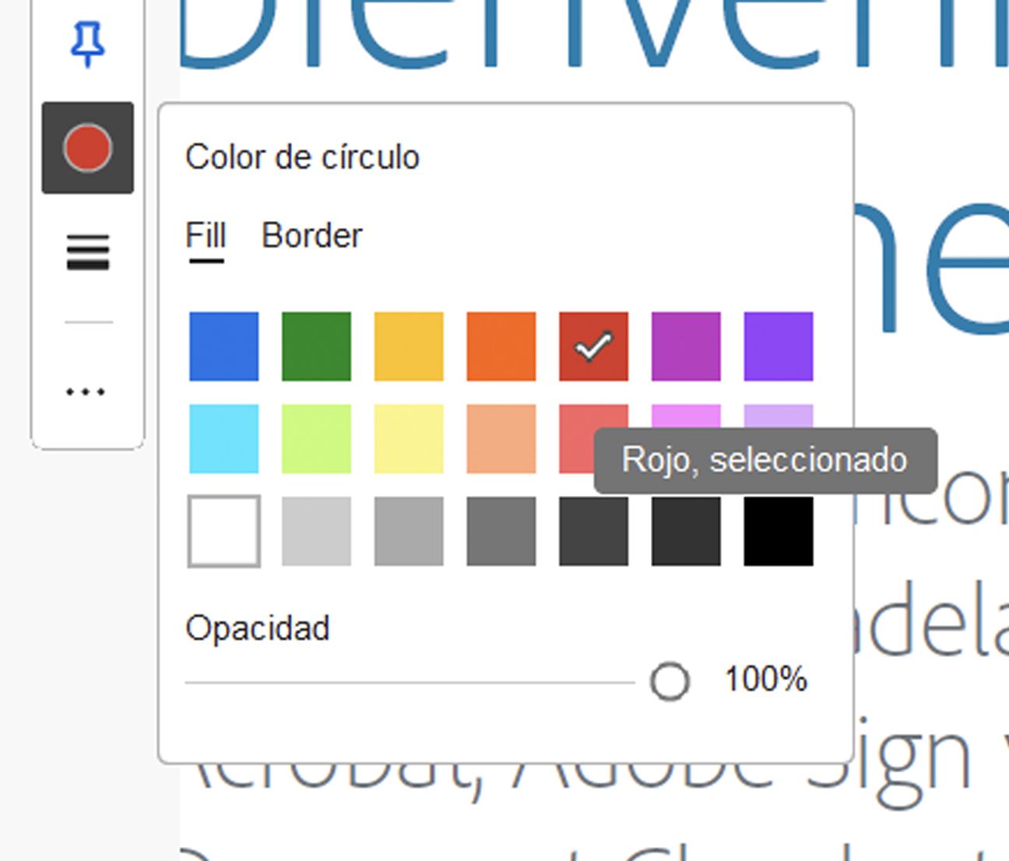
Task: Pick the pale yellow swatch
Action: click(x=408, y=438)
